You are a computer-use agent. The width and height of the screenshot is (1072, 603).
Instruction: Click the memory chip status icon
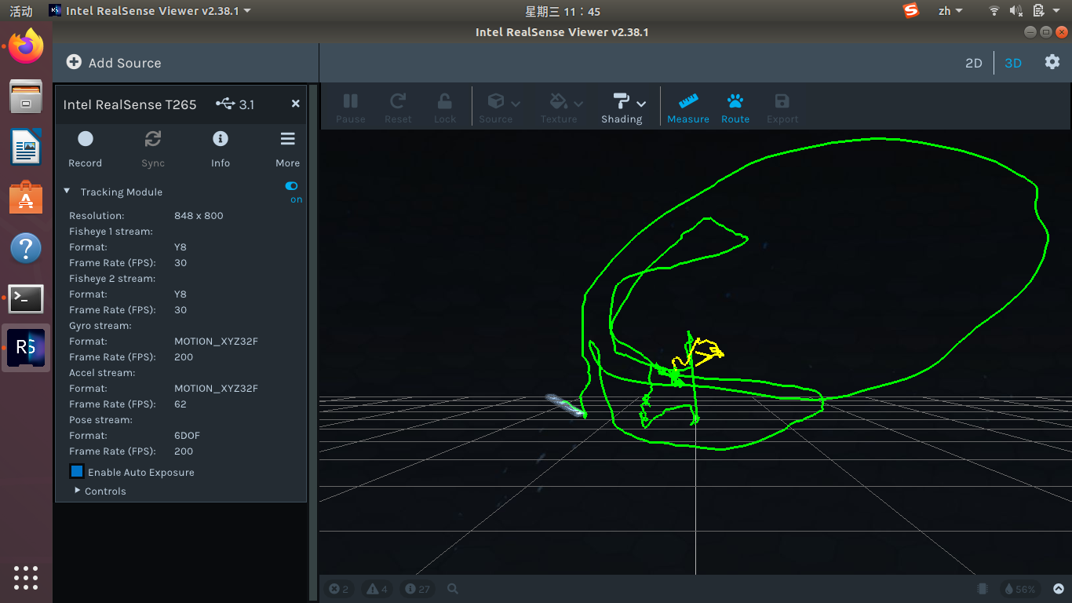(982, 589)
